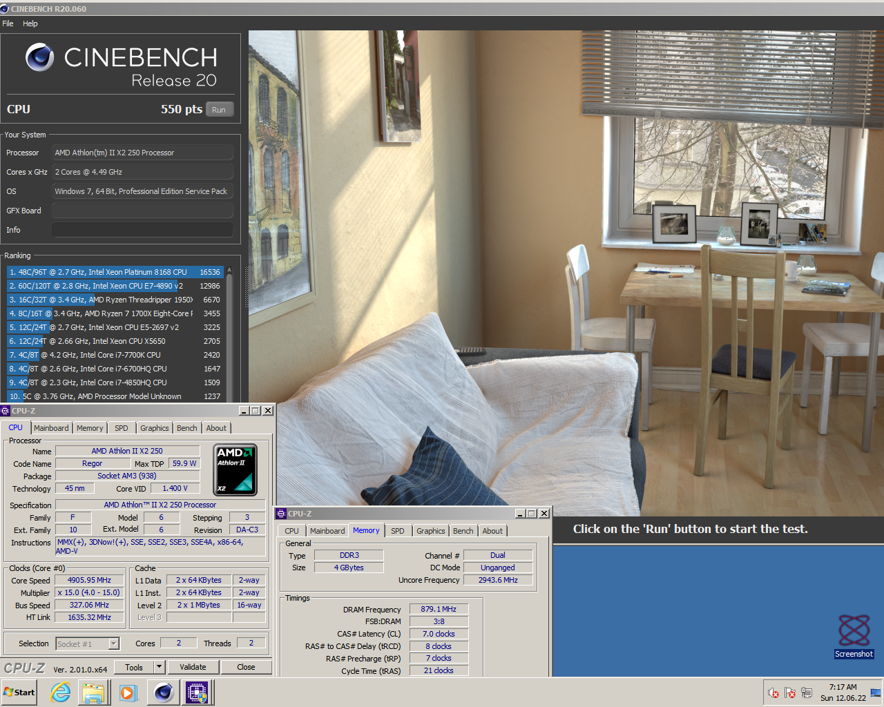Click the Cinebench title bar icon
The height and width of the screenshot is (707, 884).
tap(6, 9)
